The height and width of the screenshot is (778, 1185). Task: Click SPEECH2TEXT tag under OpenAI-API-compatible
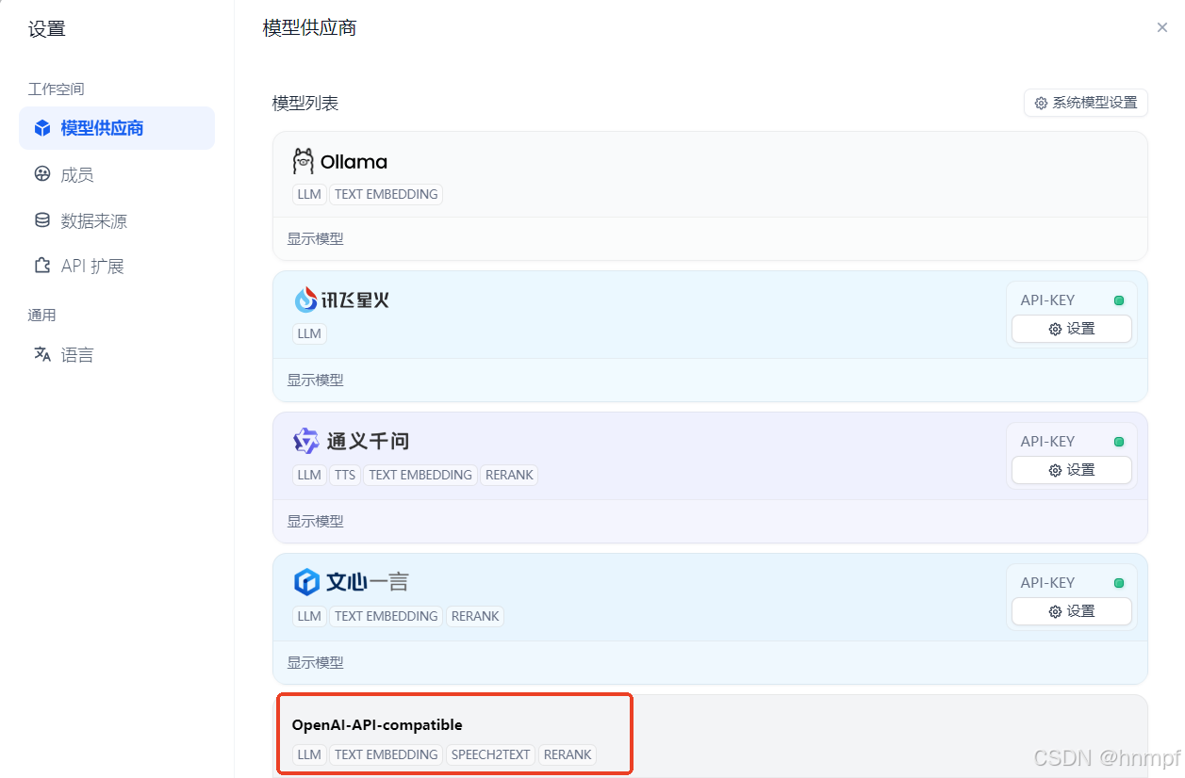pyautogui.click(x=491, y=754)
